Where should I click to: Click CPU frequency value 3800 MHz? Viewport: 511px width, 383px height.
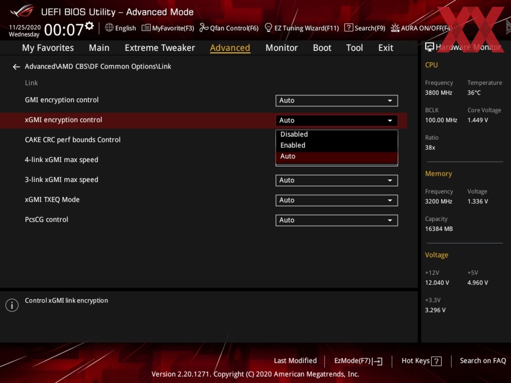point(438,93)
